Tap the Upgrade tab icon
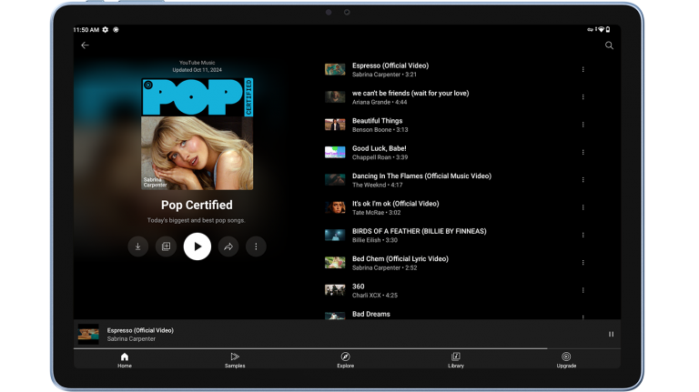 coord(566,357)
